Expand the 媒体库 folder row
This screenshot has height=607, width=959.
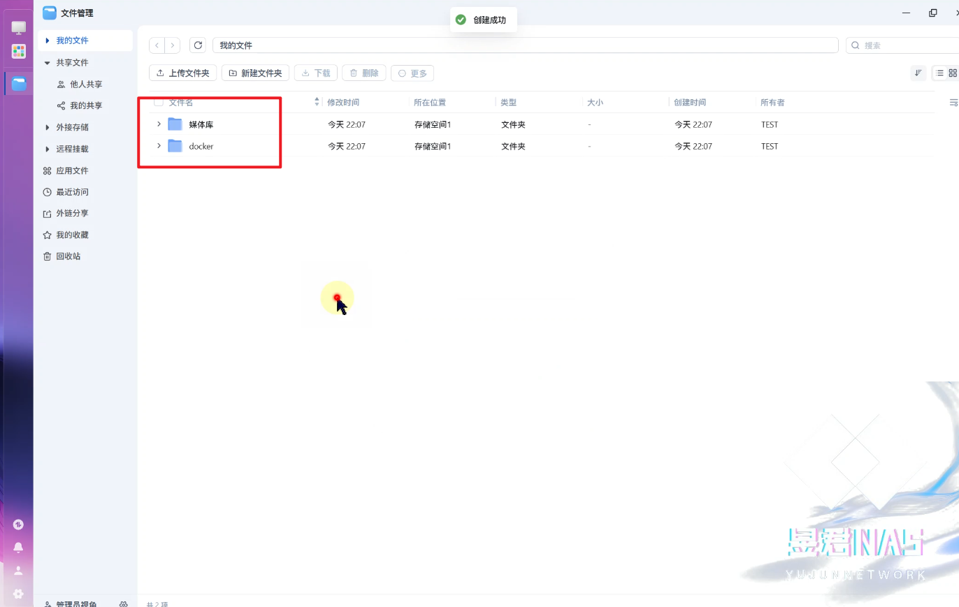(159, 124)
